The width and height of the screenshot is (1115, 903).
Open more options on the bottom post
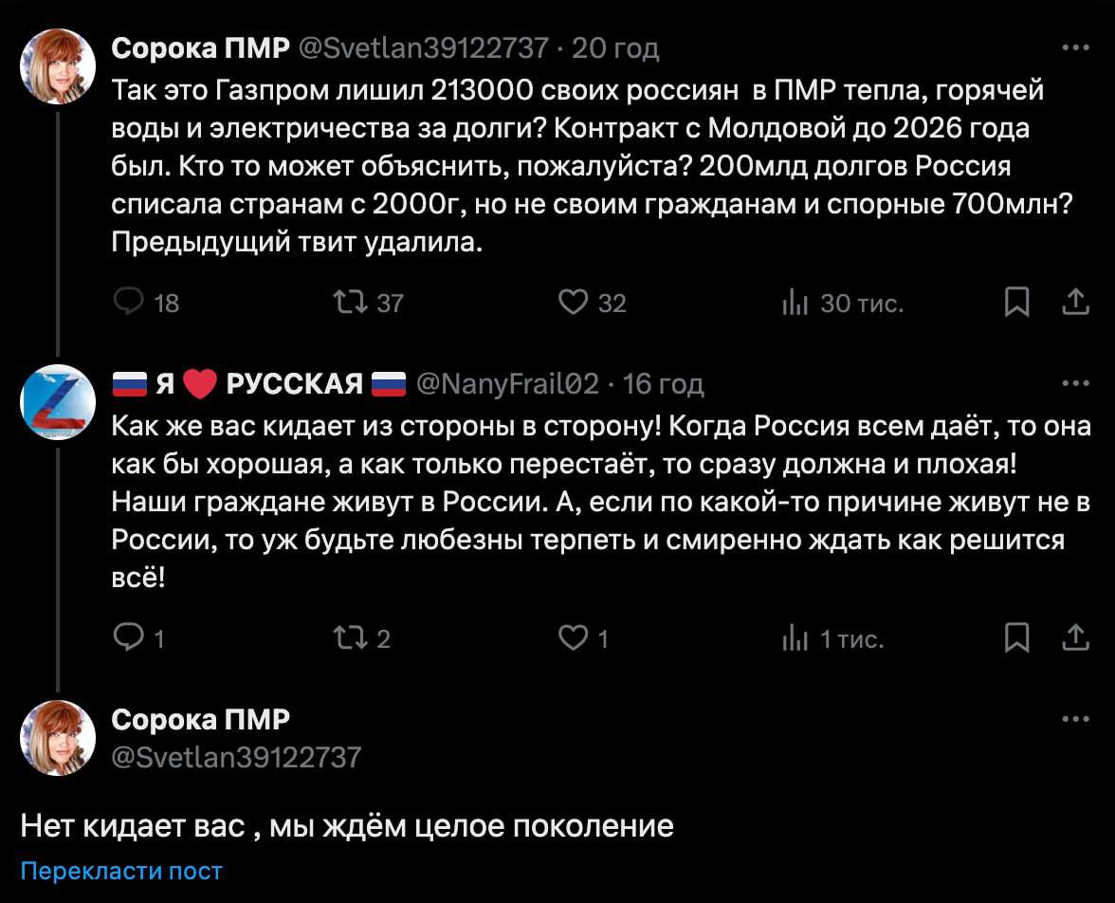pos(1075,719)
